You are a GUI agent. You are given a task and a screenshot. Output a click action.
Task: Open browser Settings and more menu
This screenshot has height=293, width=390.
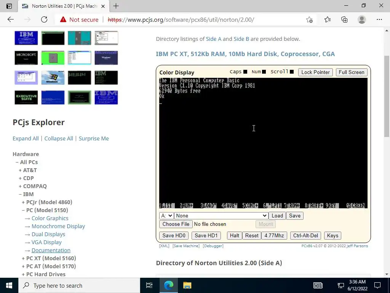point(379,19)
